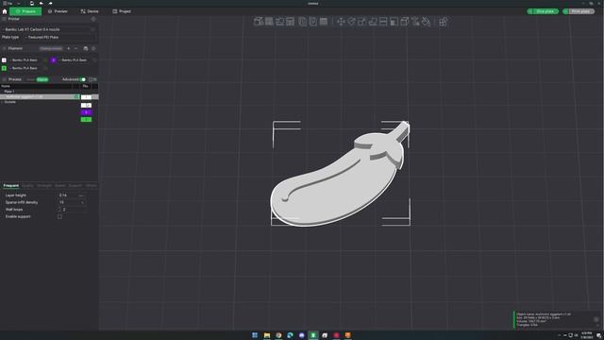
Task: Switch process scope to Objects
Action: pyautogui.click(x=42, y=79)
